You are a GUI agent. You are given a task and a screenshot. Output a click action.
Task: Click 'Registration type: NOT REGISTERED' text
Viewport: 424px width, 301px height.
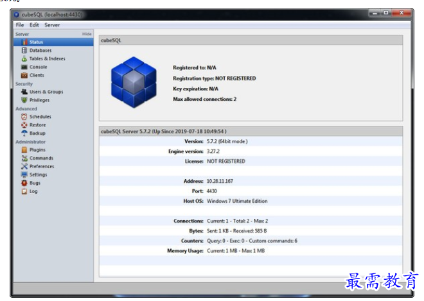[x=215, y=78]
